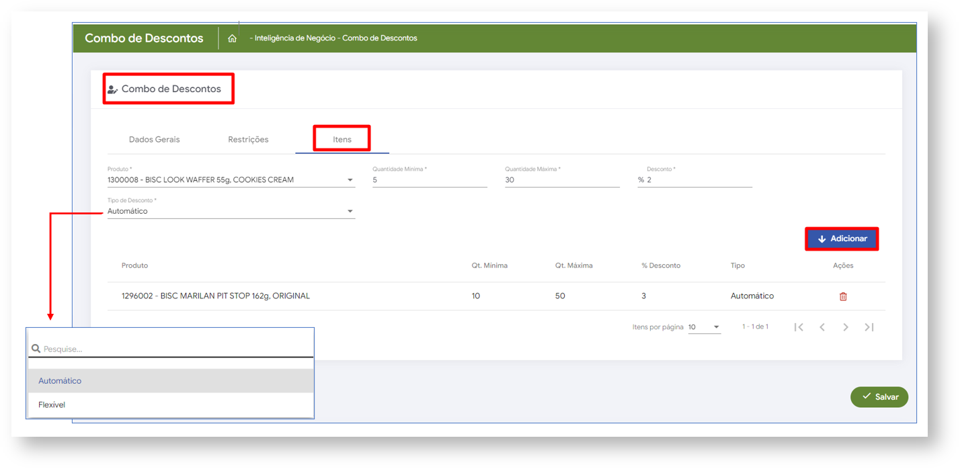The width and height of the screenshot is (960, 469).
Task: Click the Quantidade Mínima field
Action: tap(429, 180)
